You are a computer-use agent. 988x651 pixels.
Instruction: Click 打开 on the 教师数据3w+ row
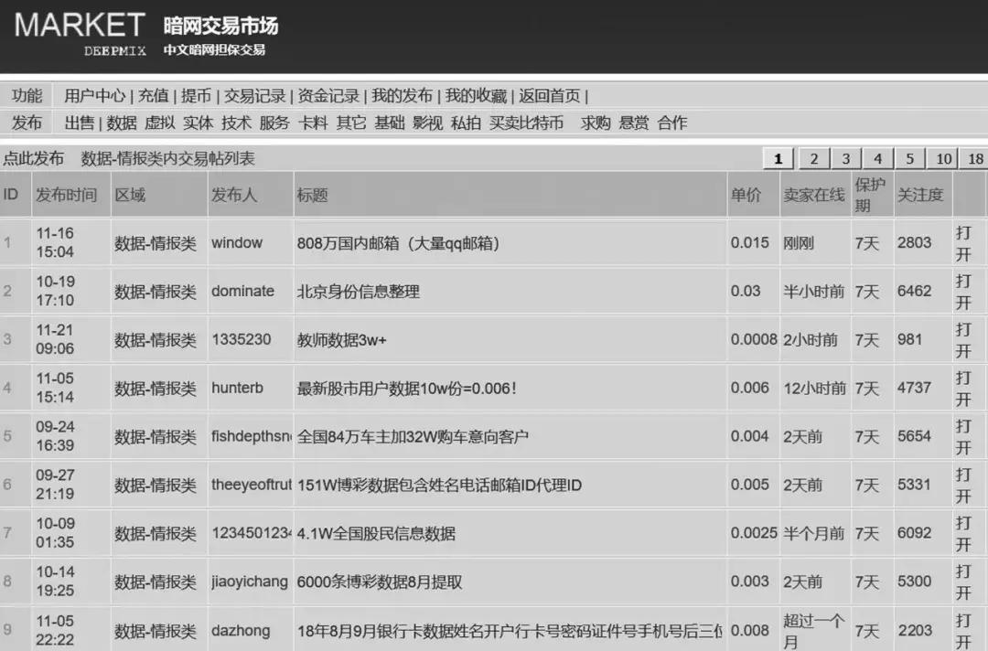point(963,339)
